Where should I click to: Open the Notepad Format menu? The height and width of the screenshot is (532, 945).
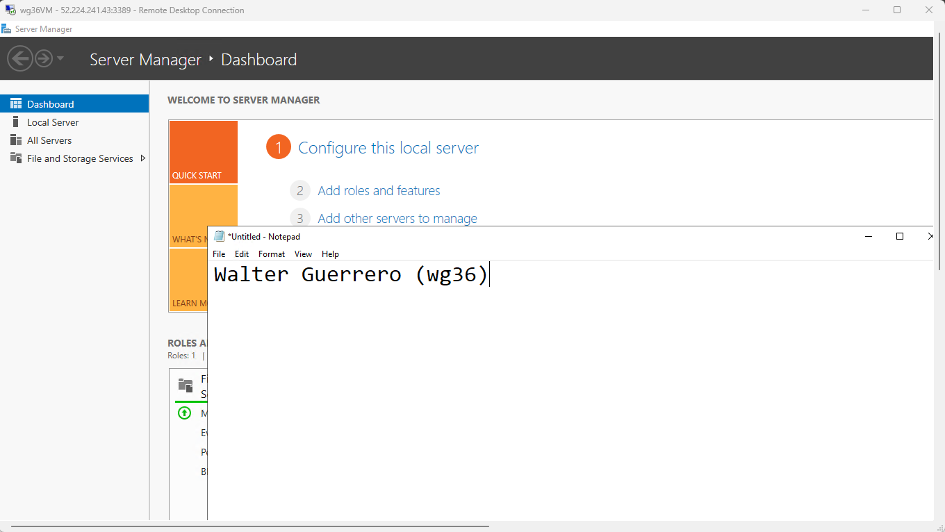pos(272,254)
